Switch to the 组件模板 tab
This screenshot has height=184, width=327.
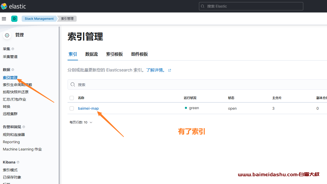pos(140,54)
